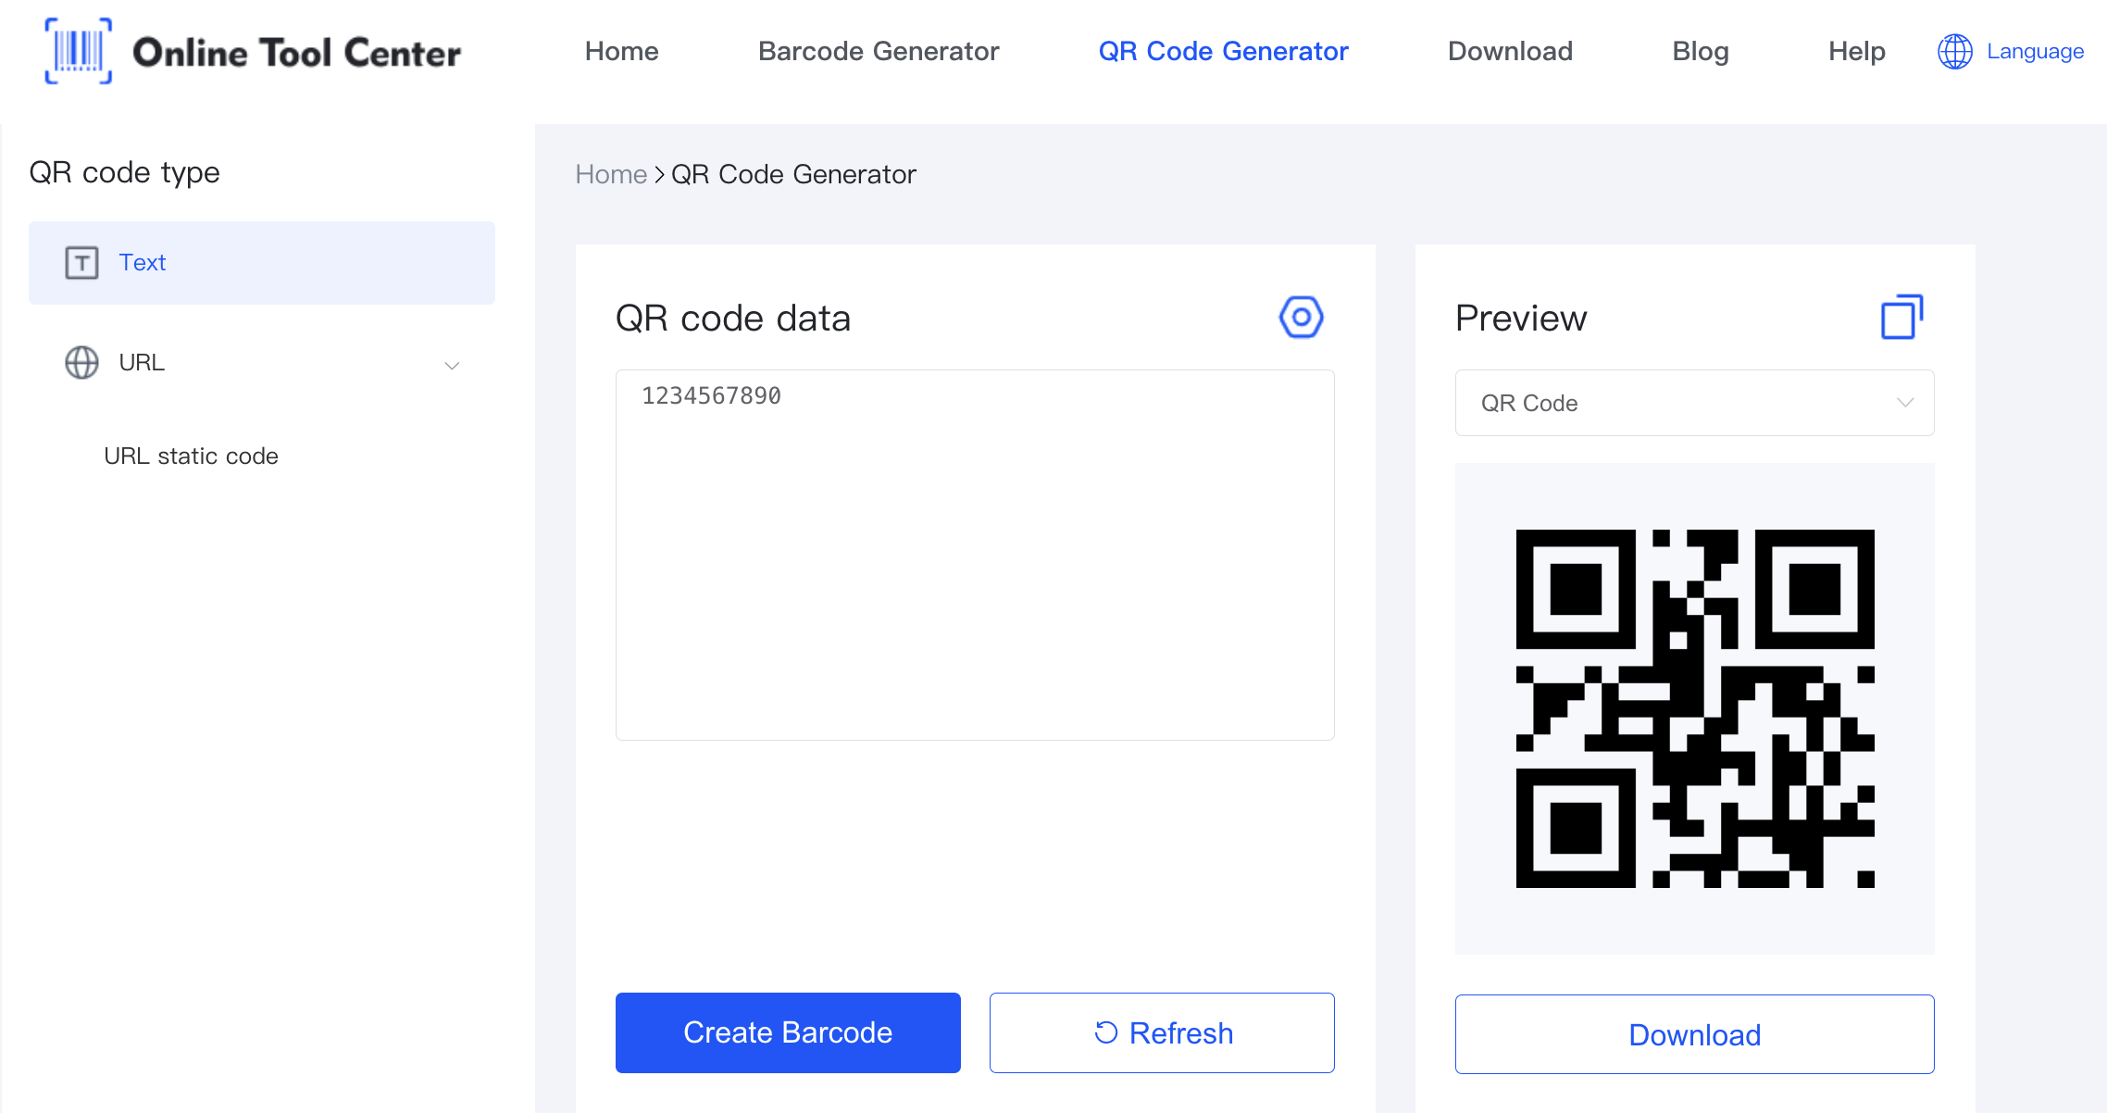
Task: Click the QR code data input field
Action: click(x=976, y=555)
